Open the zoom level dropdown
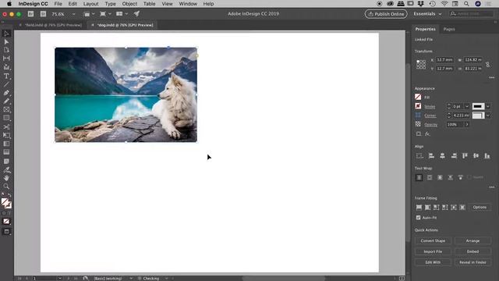499x281 pixels. coord(73,14)
